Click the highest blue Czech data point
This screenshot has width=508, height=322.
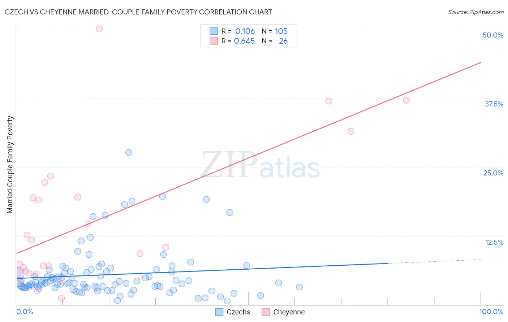pyautogui.click(x=129, y=152)
